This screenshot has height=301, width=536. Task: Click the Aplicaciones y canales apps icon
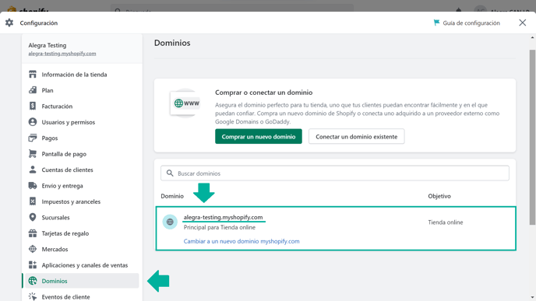tap(33, 265)
